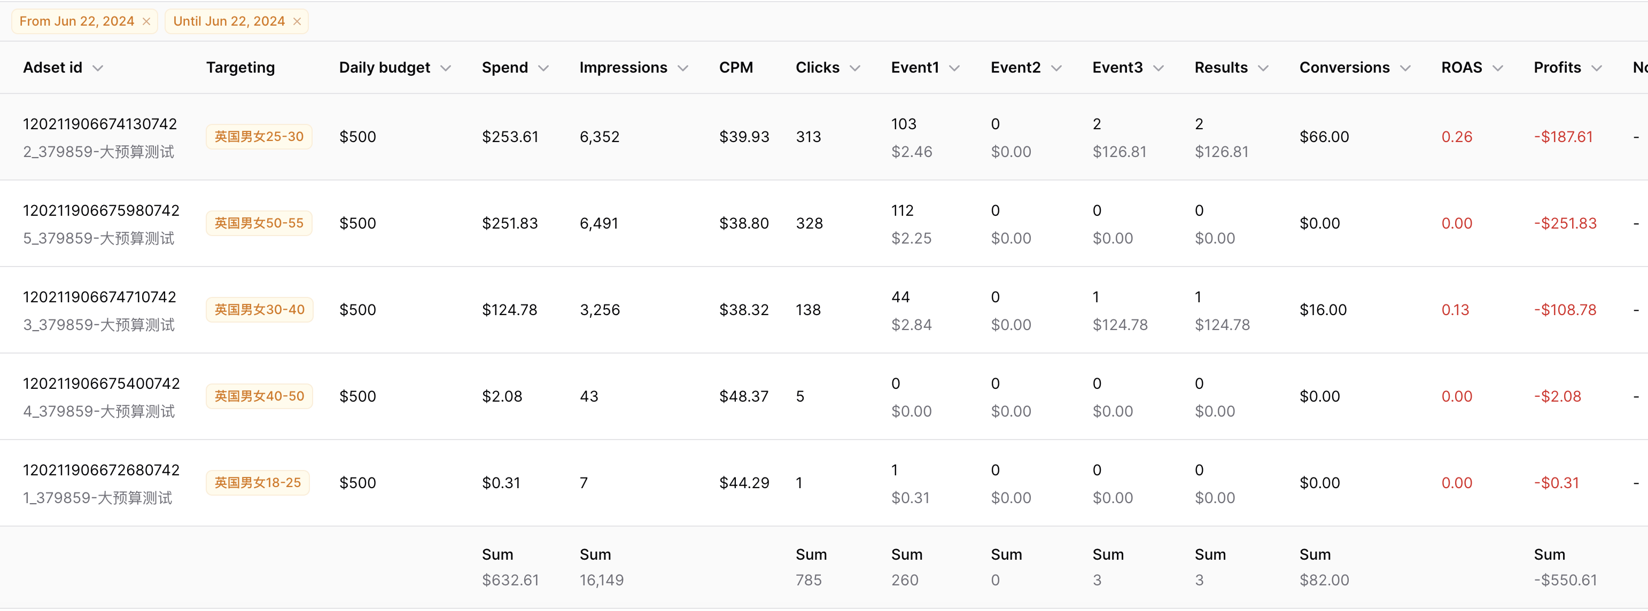
Task: Open adset 120211906674710742 row
Action: (x=99, y=297)
